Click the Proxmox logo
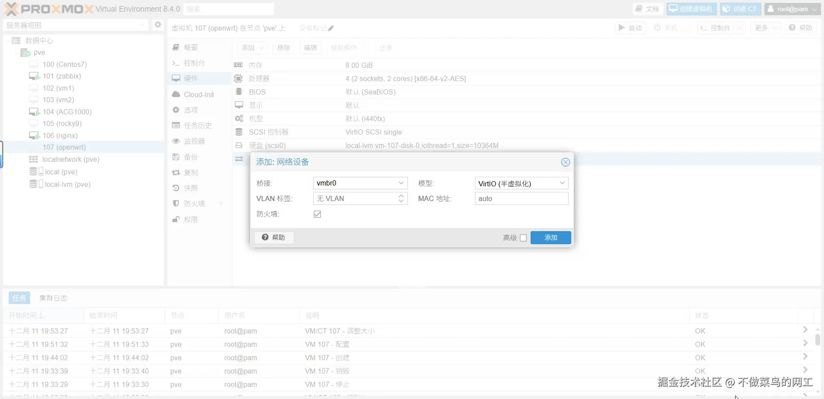Screen dimensions: 824x399 point(49,9)
